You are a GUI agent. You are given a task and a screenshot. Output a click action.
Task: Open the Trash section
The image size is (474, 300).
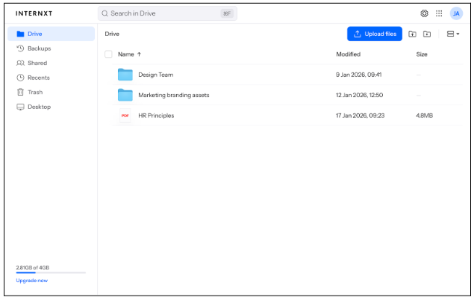(x=35, y=93)
